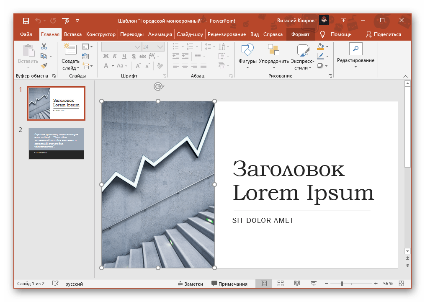Toggle the Comments (Примечания) pane
The height and width of the screenshot is (302, 425).
coord(229,284)
